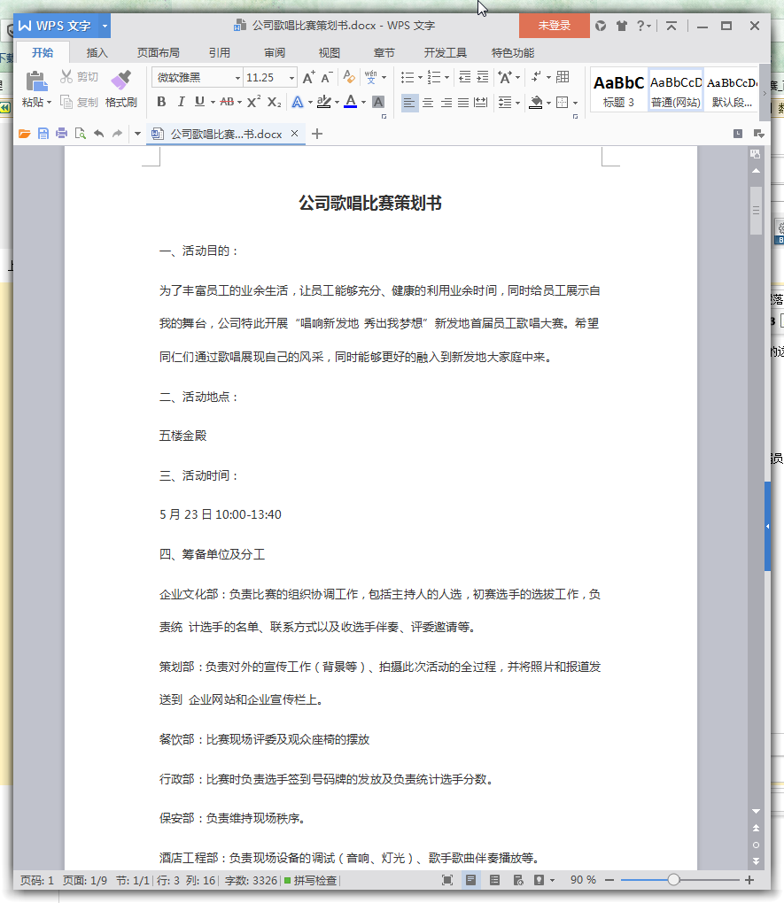Image resolution: width=784 pixels, height=903 pixels.
Task: Switch to web layout view in status bar
Action: coord(518,880)
